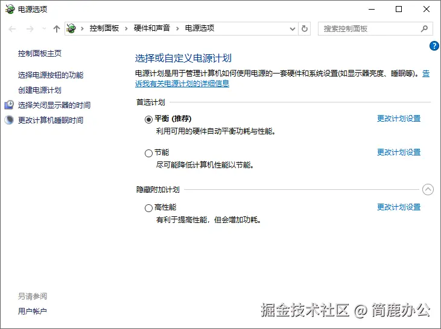Click the search magnifier icon
The image size is (441, 329).
point(424,29)
